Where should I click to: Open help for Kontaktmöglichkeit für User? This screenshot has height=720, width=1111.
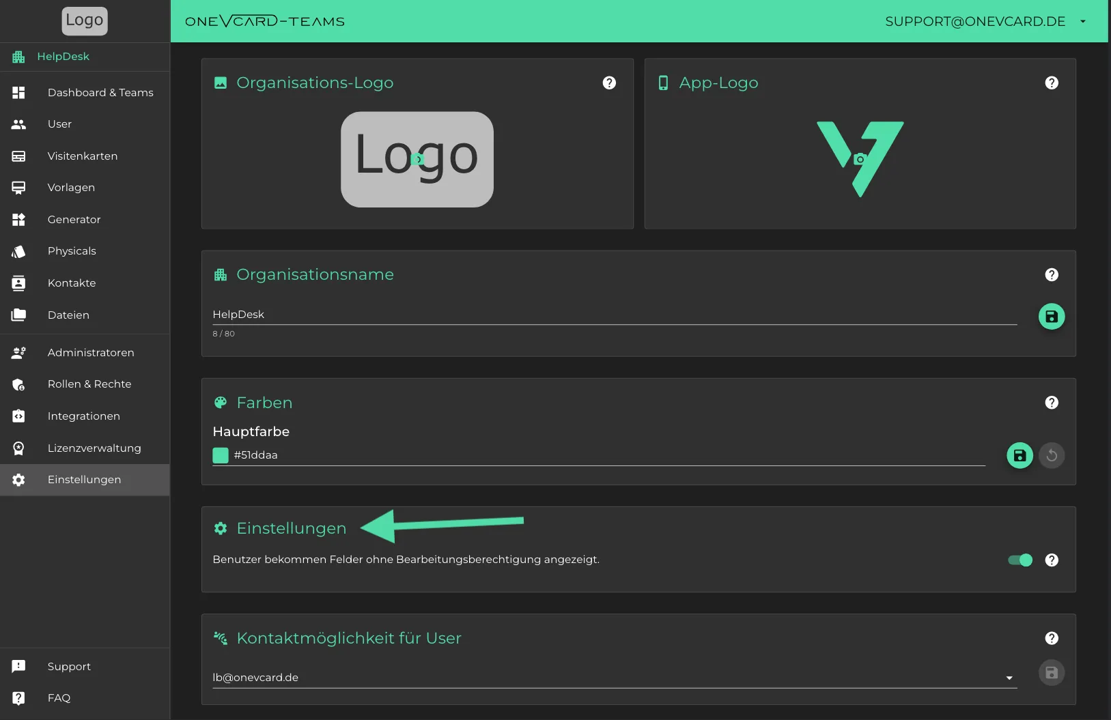(x=1052, y=638)
